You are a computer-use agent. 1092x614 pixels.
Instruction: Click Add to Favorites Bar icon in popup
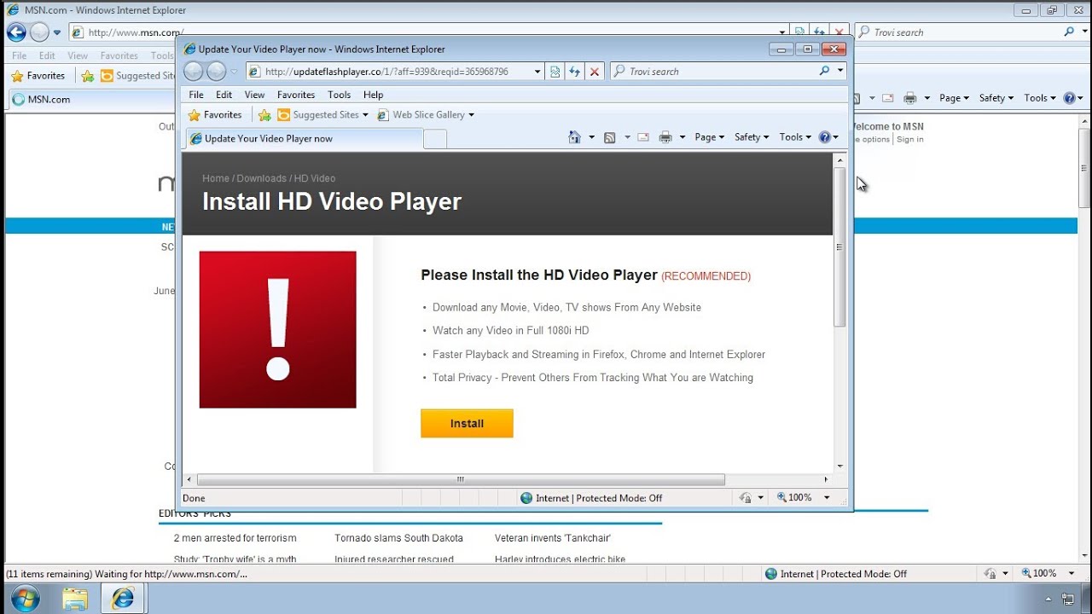click(264, 114)
